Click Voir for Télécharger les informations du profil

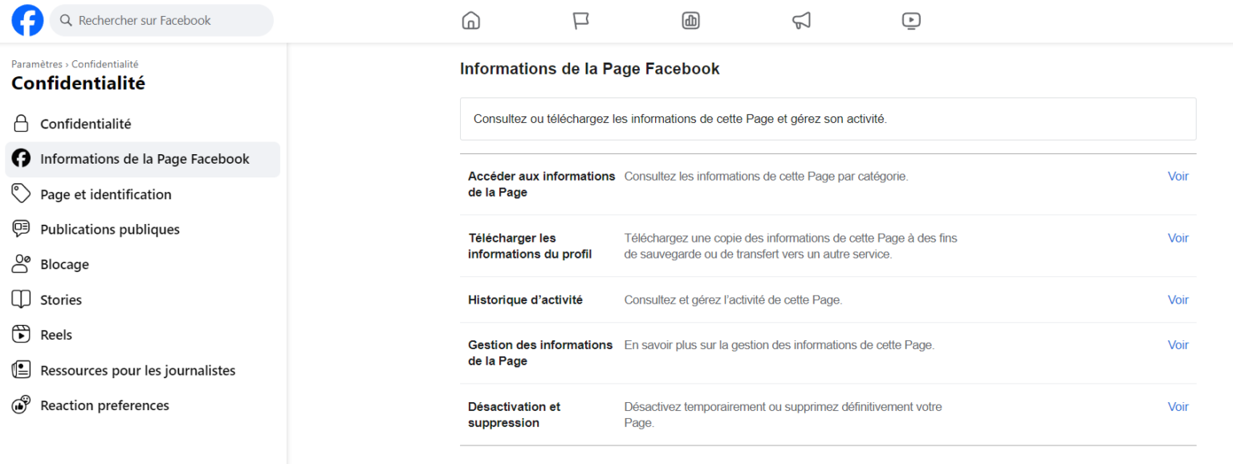(1178, 238)
